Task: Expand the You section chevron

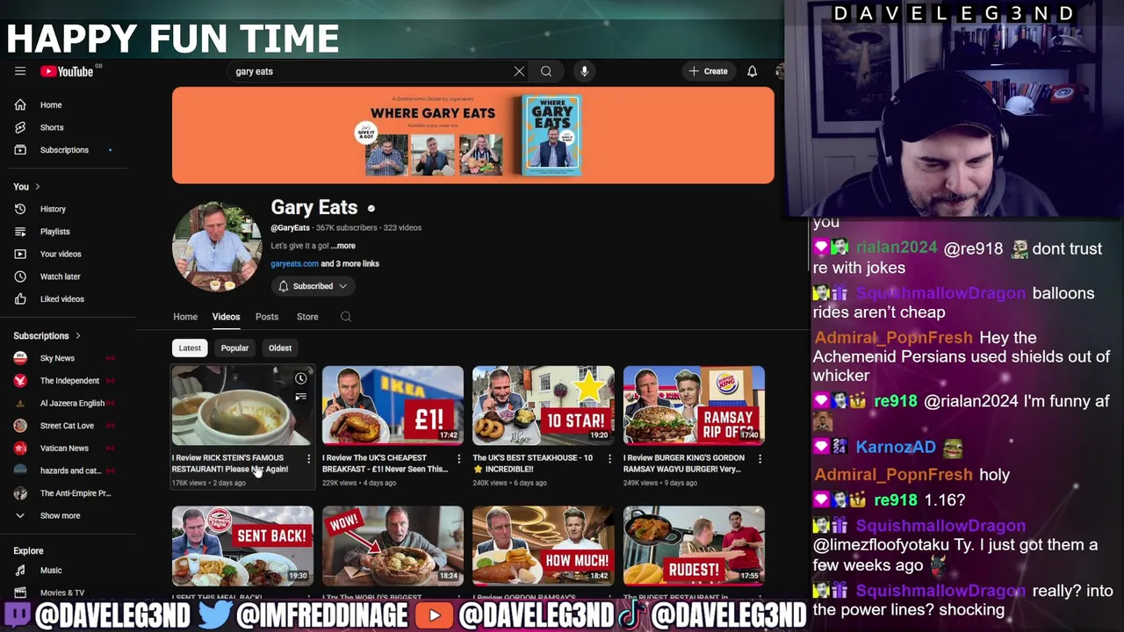Action: [37, 187]
